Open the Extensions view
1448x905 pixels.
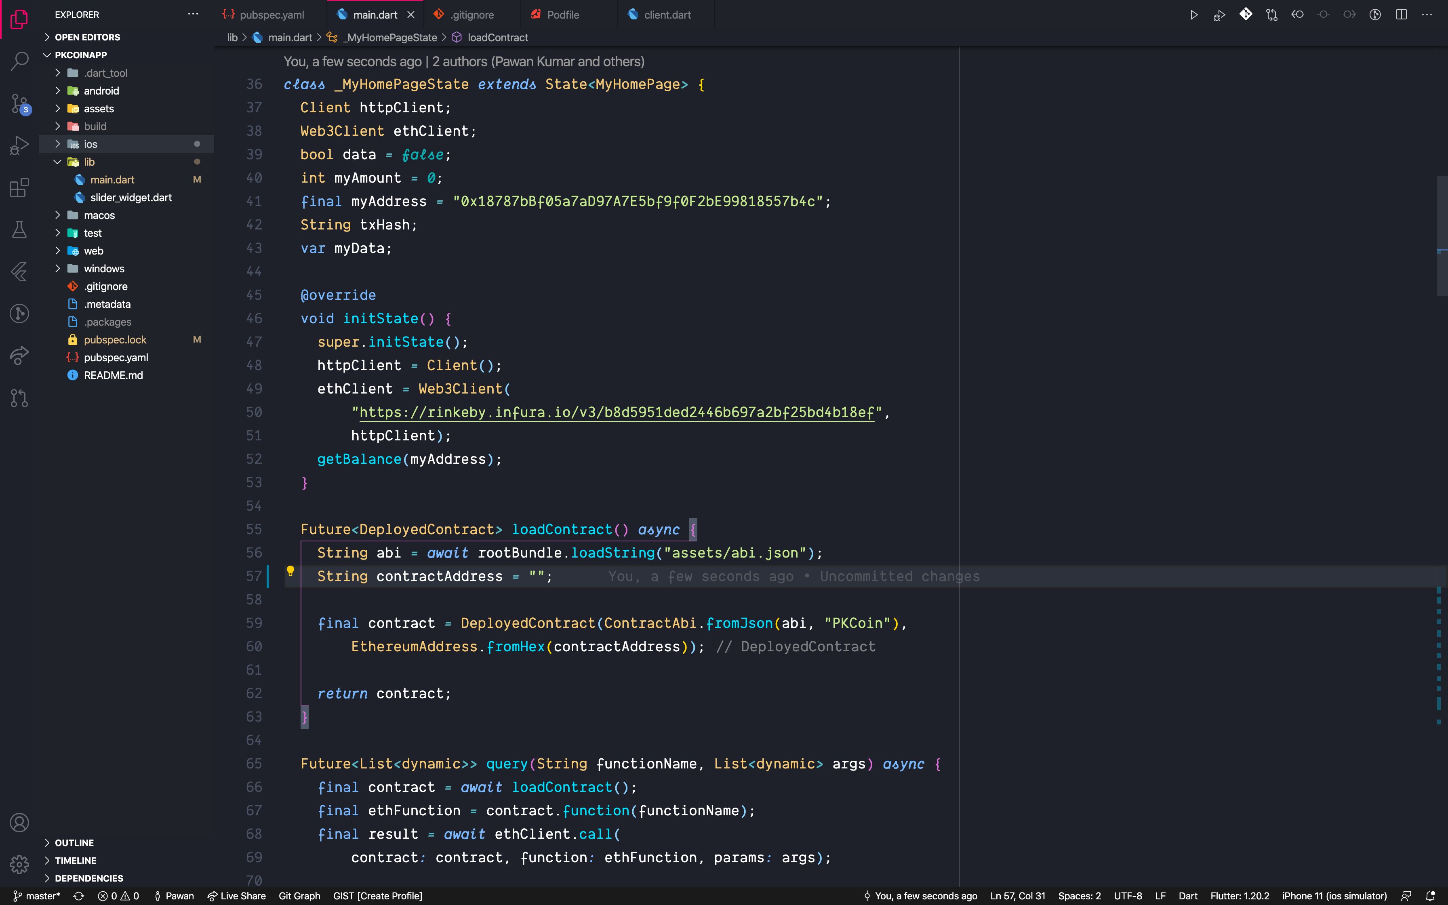(x=19, y=187)
